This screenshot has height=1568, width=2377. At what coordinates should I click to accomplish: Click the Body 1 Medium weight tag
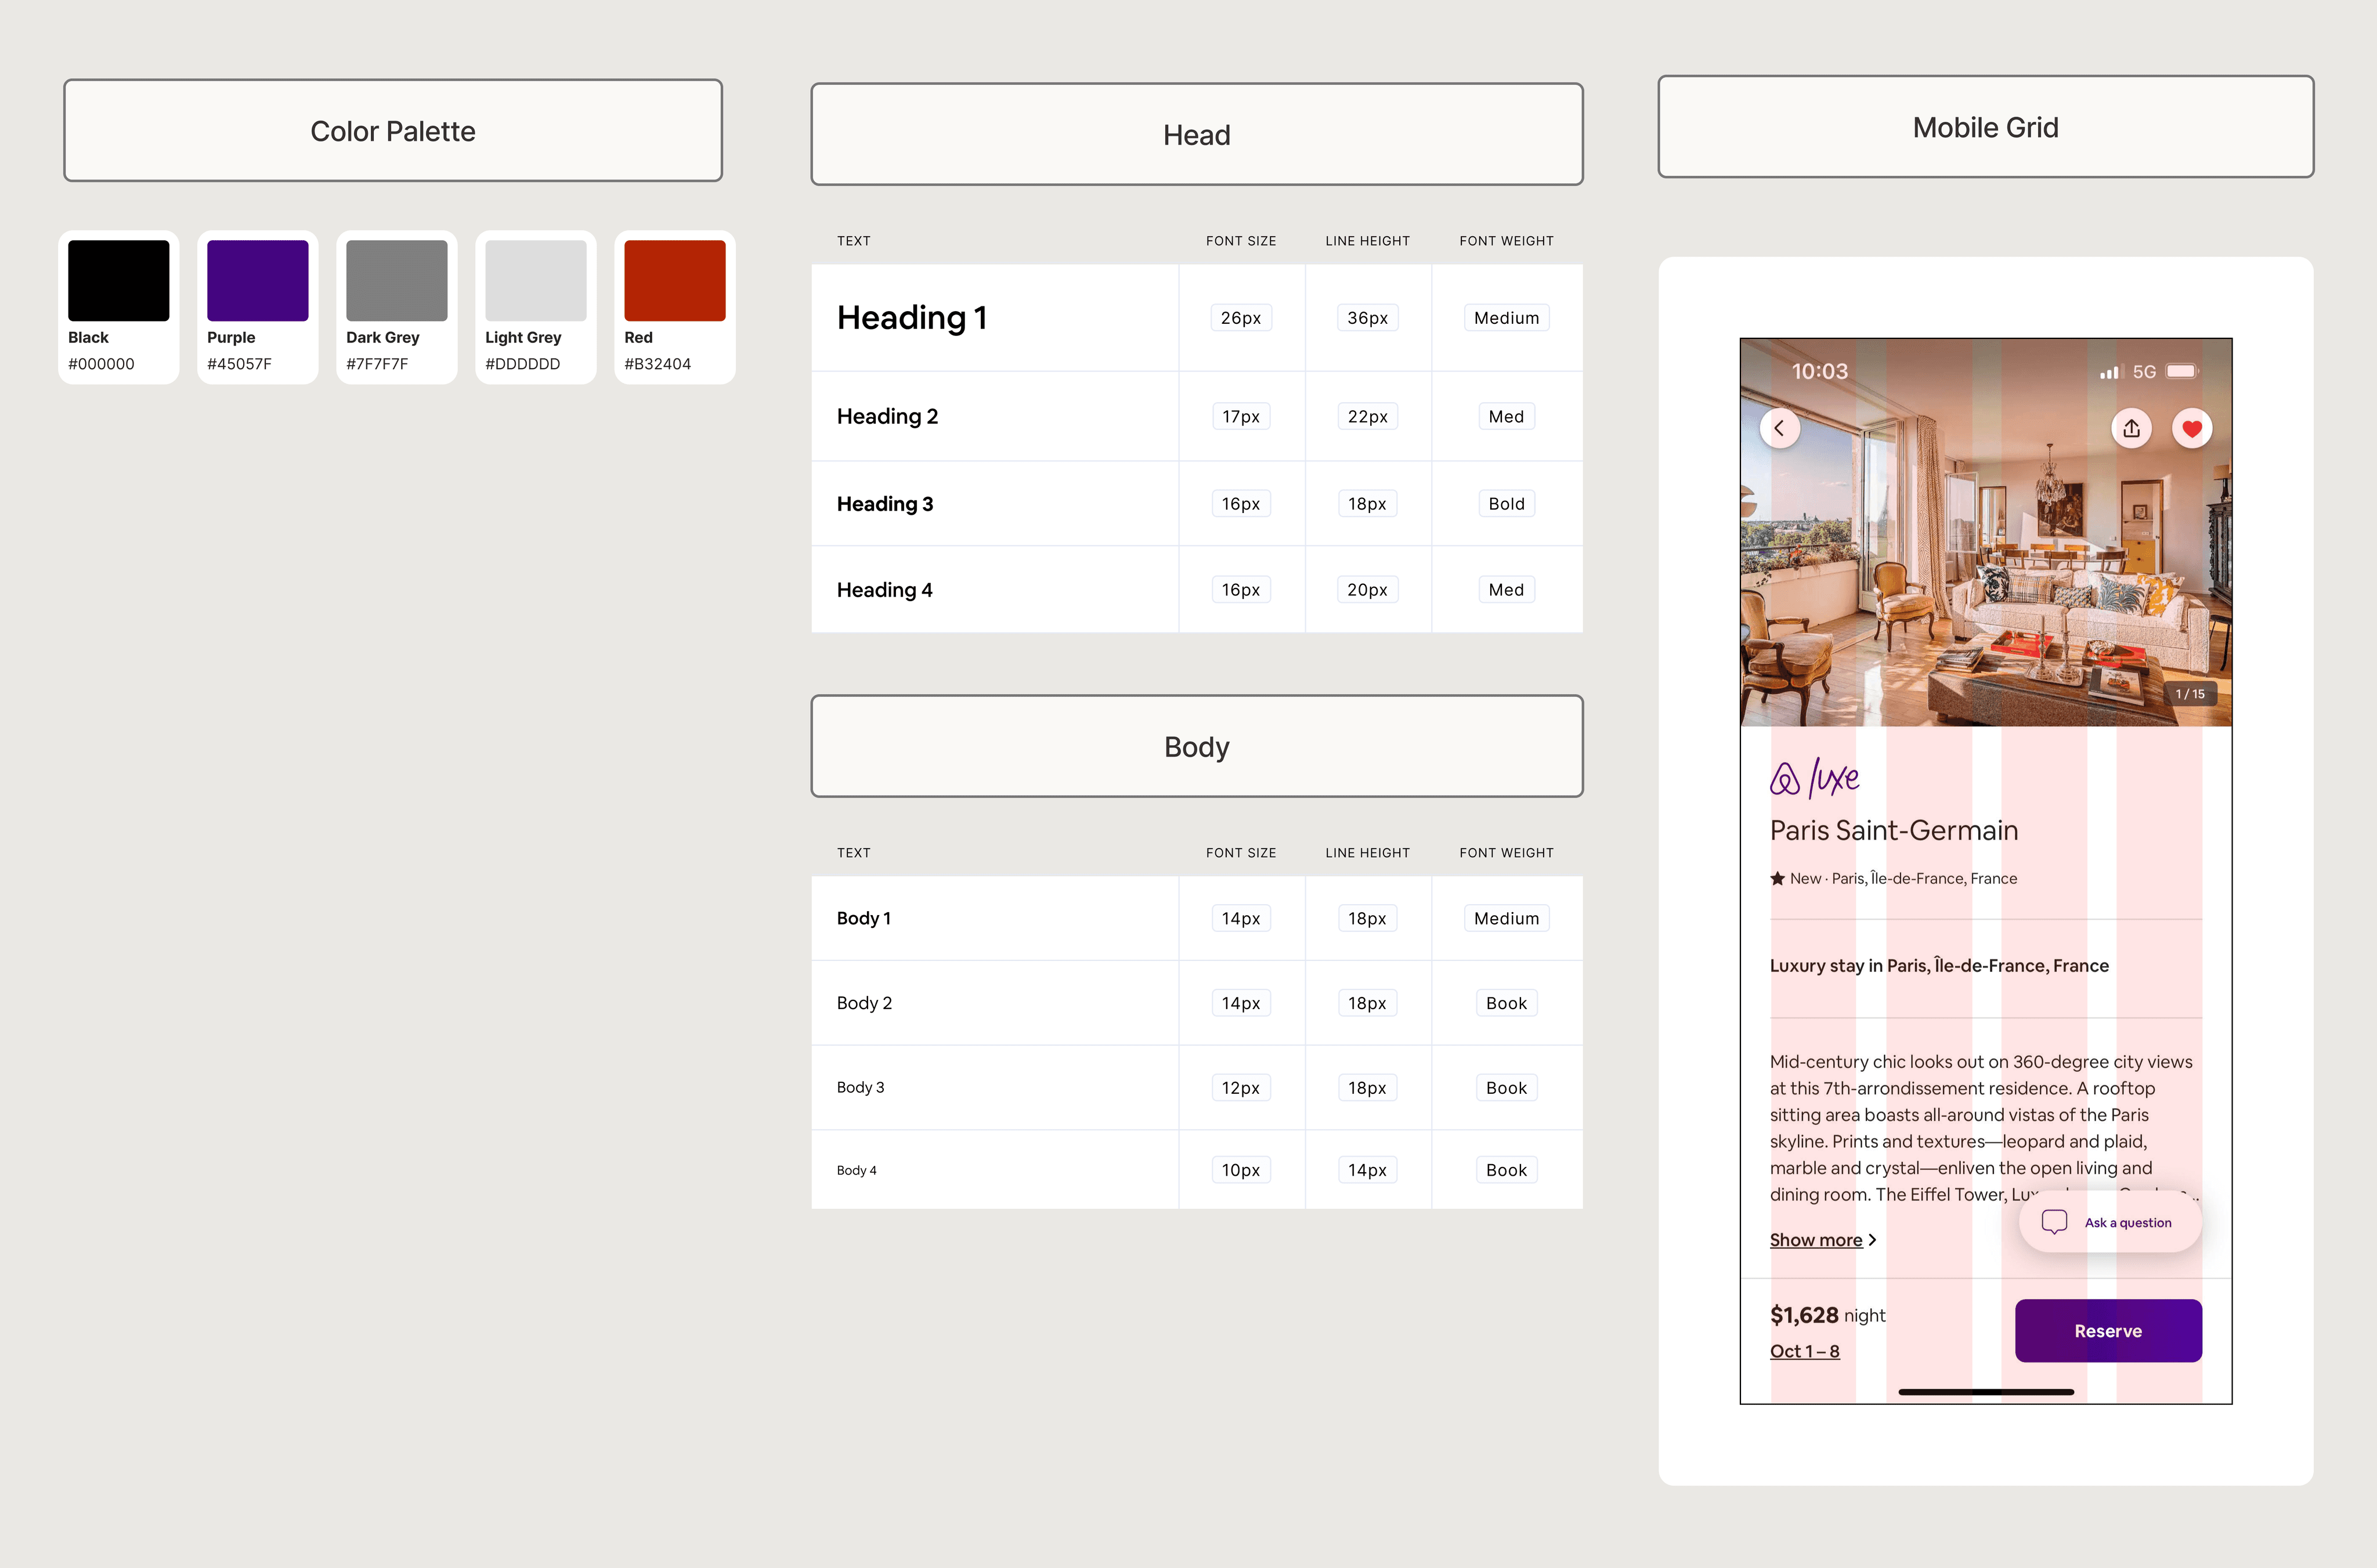1506,918
